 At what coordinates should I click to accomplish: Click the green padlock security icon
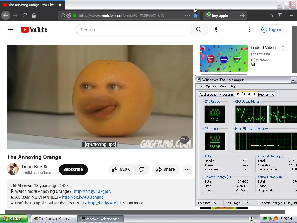75,15
